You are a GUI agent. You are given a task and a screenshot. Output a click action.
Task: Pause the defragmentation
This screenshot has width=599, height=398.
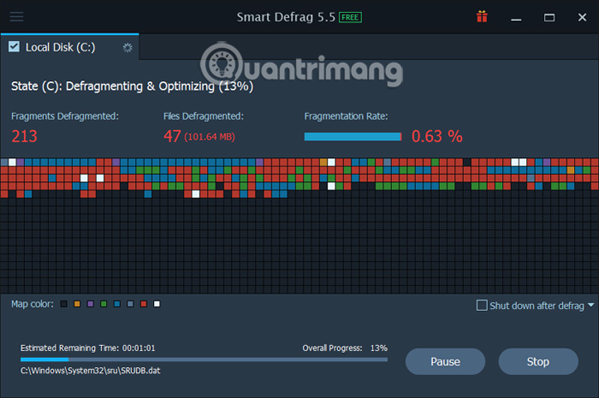click(x=445, y=361)
